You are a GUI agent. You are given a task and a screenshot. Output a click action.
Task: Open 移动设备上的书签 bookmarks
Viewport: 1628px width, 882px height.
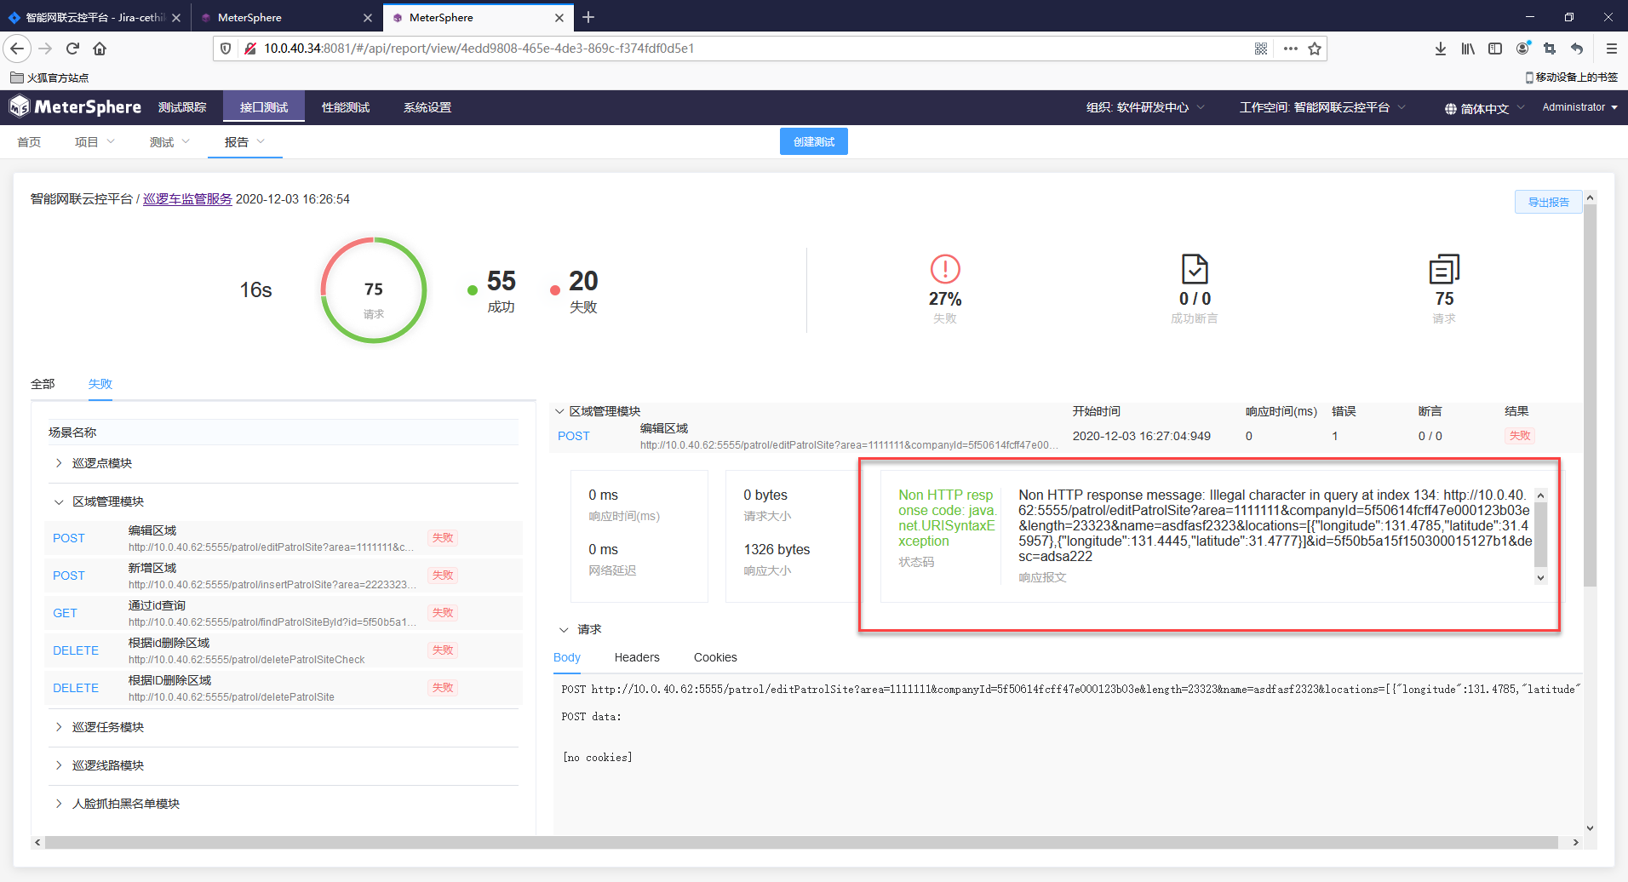coord(1572,77)
